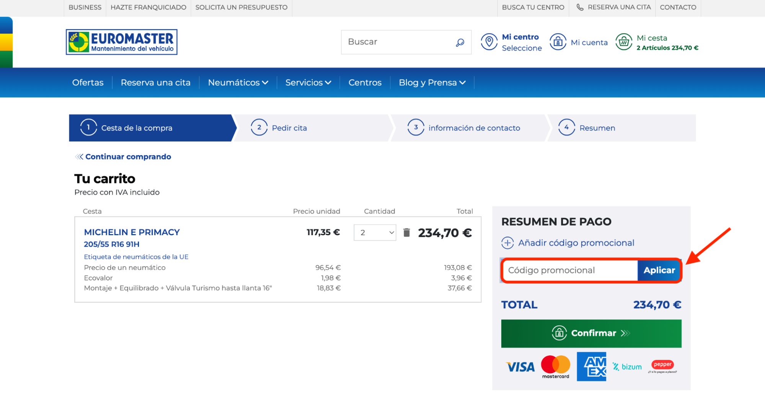Click the Mi cesta basket icon

624,42
